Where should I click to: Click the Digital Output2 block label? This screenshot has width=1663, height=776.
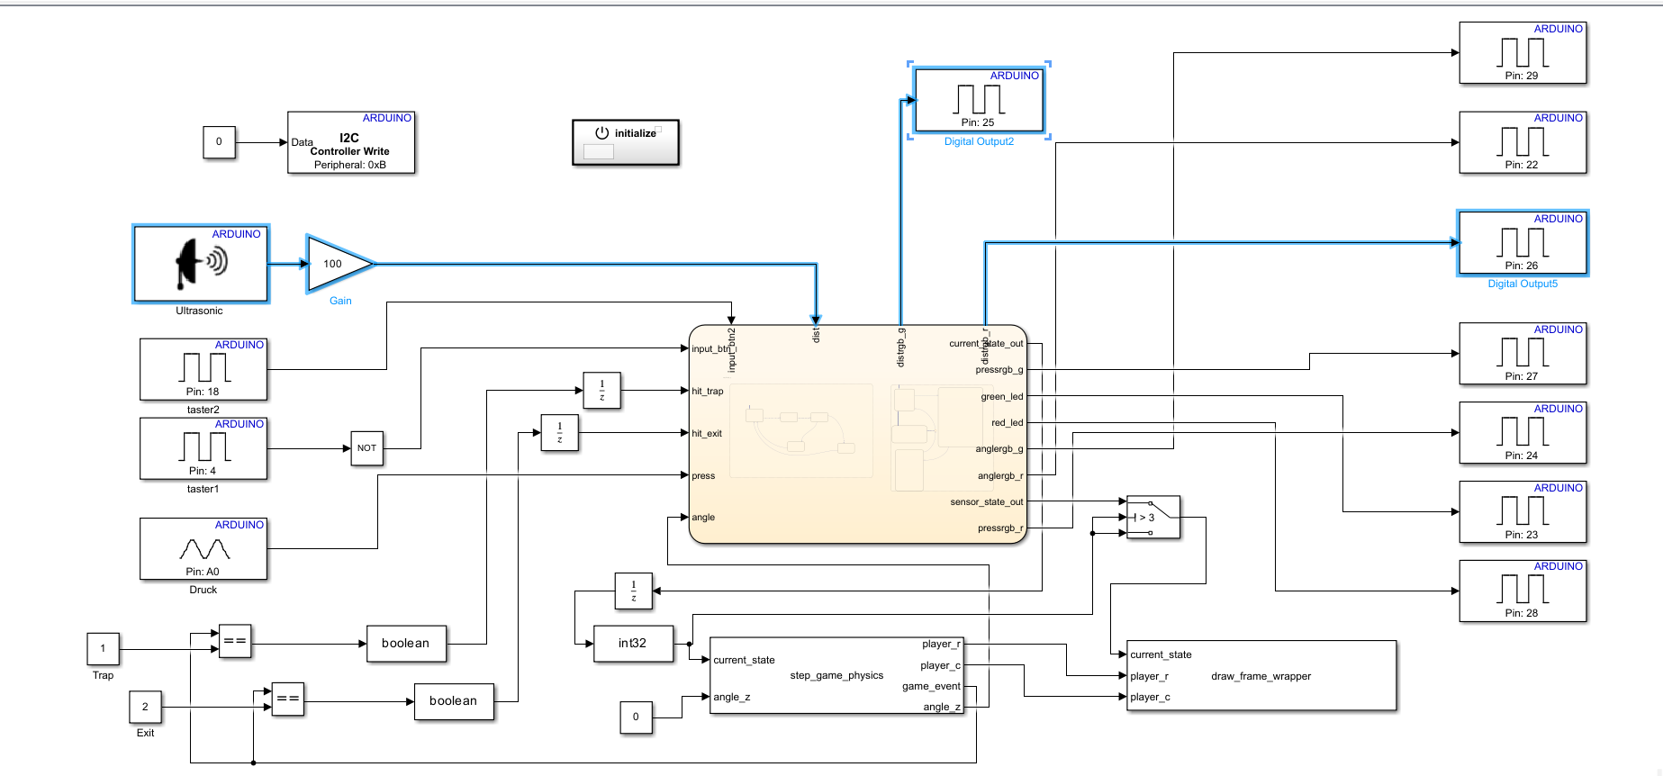[x=979, y=142]
